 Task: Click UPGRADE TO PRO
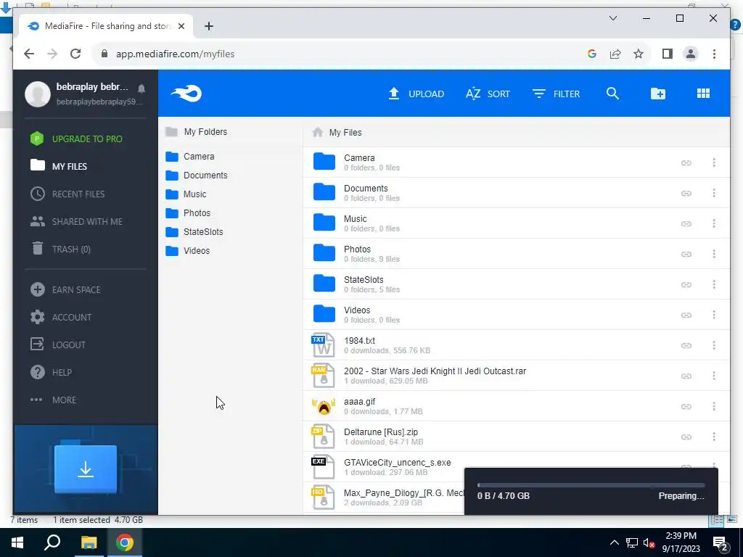pyautogui.click(x=76, y=139)
